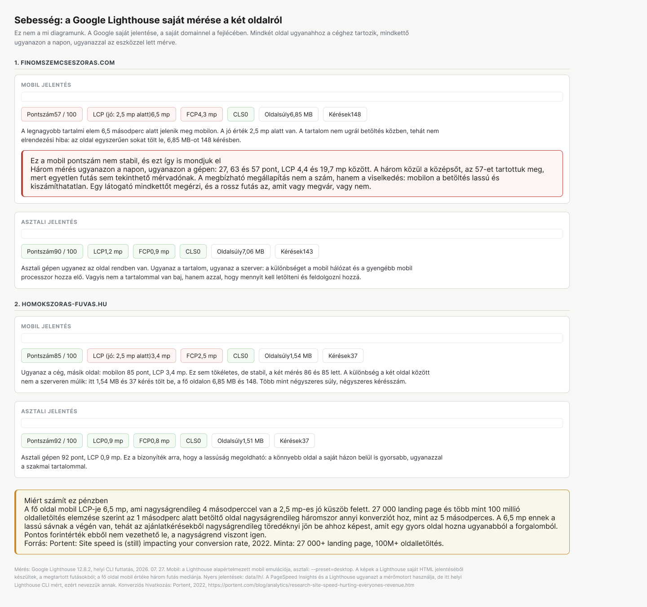This screenshot has width=647, height=607.
Task: Click paragraph starting "A legnagyobb tartalmi elem 6,5 másodperc"
Action: (230, 135)
